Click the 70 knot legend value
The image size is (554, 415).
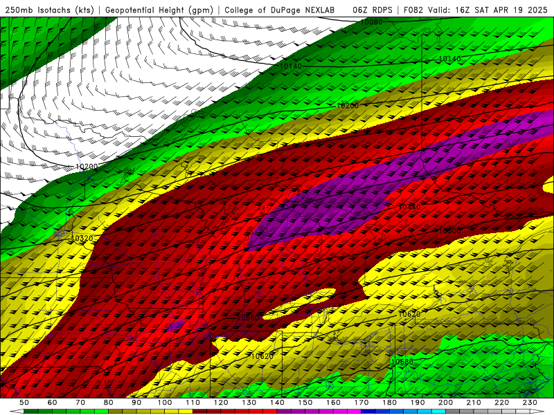tap(80, 403)
